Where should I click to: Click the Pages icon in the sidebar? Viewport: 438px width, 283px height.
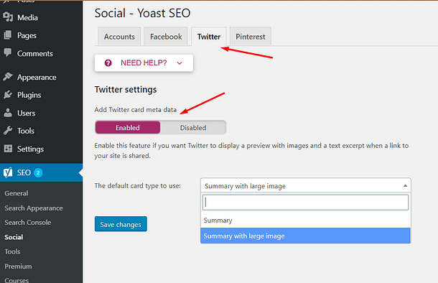tap(8, 35)
